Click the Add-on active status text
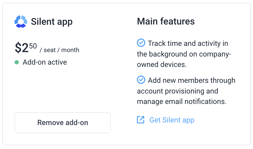 [x=45, y=62]
